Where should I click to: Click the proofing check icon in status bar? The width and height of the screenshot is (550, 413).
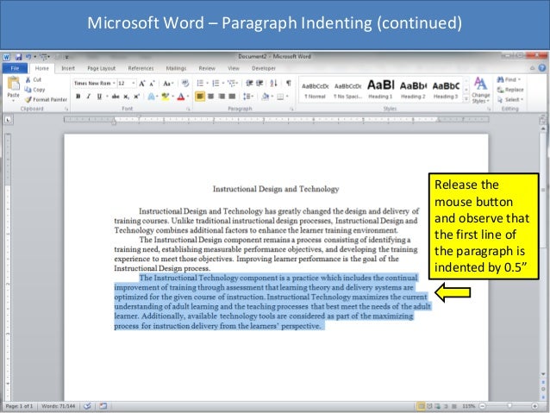(x=87, y=406)
